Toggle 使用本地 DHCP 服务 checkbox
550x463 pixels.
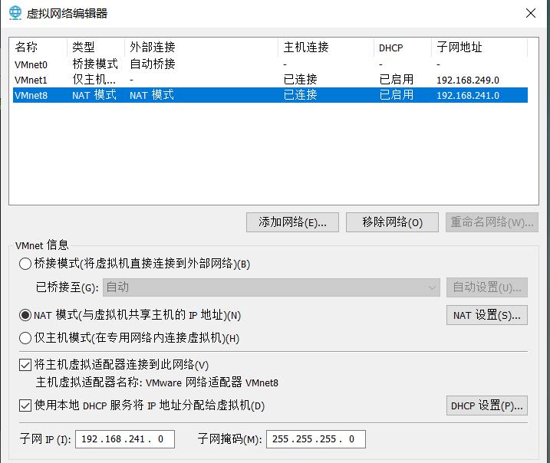25,406
